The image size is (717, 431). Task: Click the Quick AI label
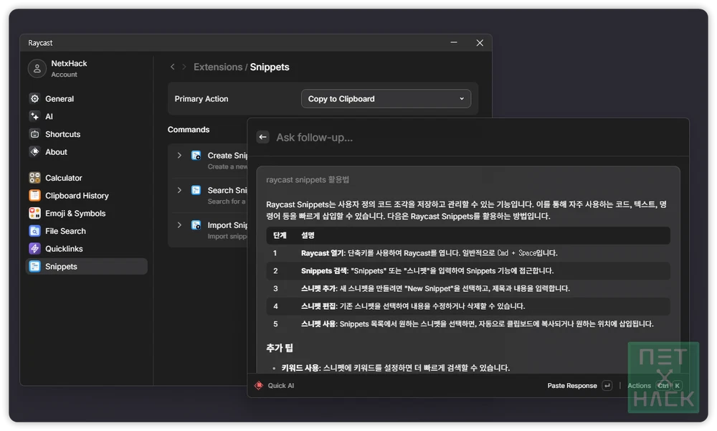(281, 386)
